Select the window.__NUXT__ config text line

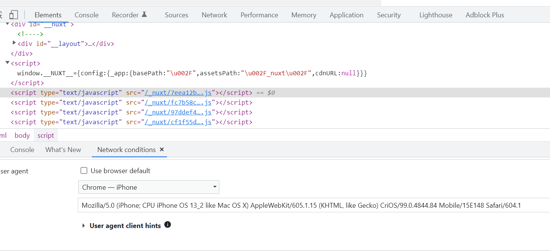pyautogui.click(x=192, y=73)
